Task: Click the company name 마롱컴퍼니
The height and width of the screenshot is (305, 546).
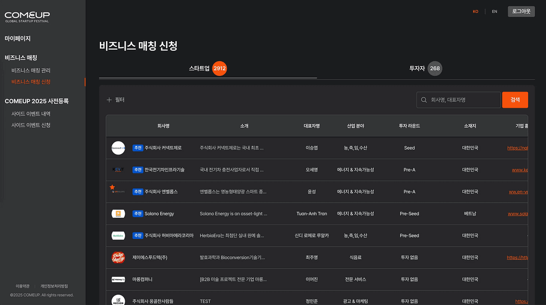Action: [x=142, y=280]
